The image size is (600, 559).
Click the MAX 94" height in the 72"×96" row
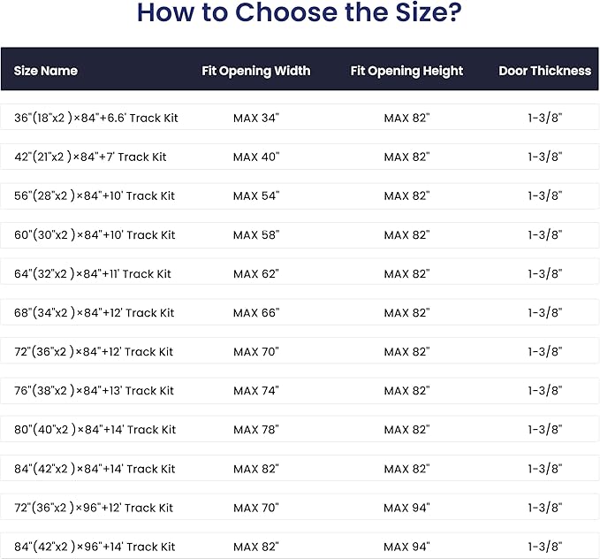[x=406, y=508]
